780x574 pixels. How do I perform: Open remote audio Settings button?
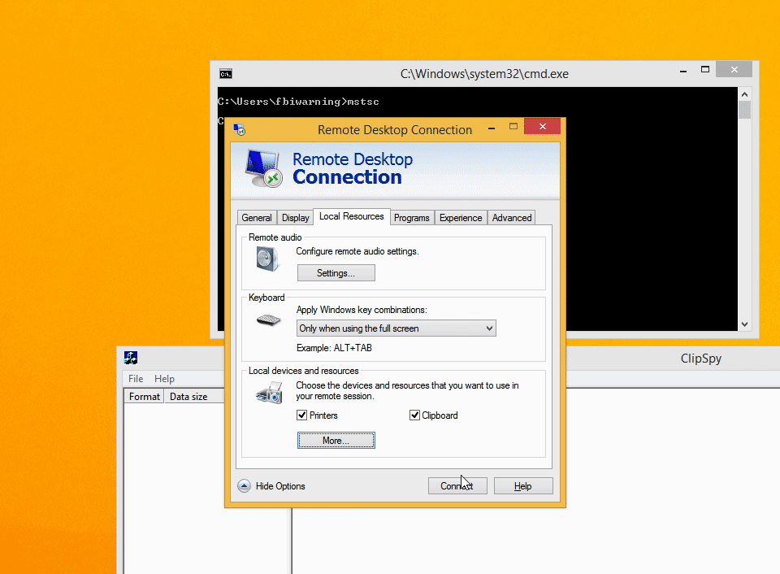pos(336,273)
